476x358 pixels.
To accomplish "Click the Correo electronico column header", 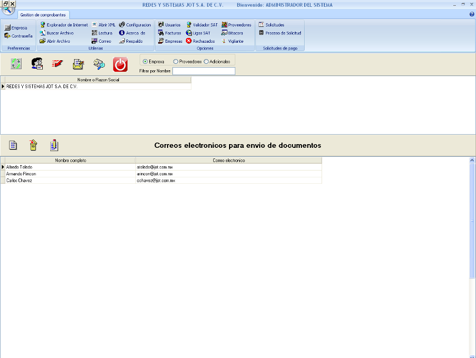I will click(228, 160).
